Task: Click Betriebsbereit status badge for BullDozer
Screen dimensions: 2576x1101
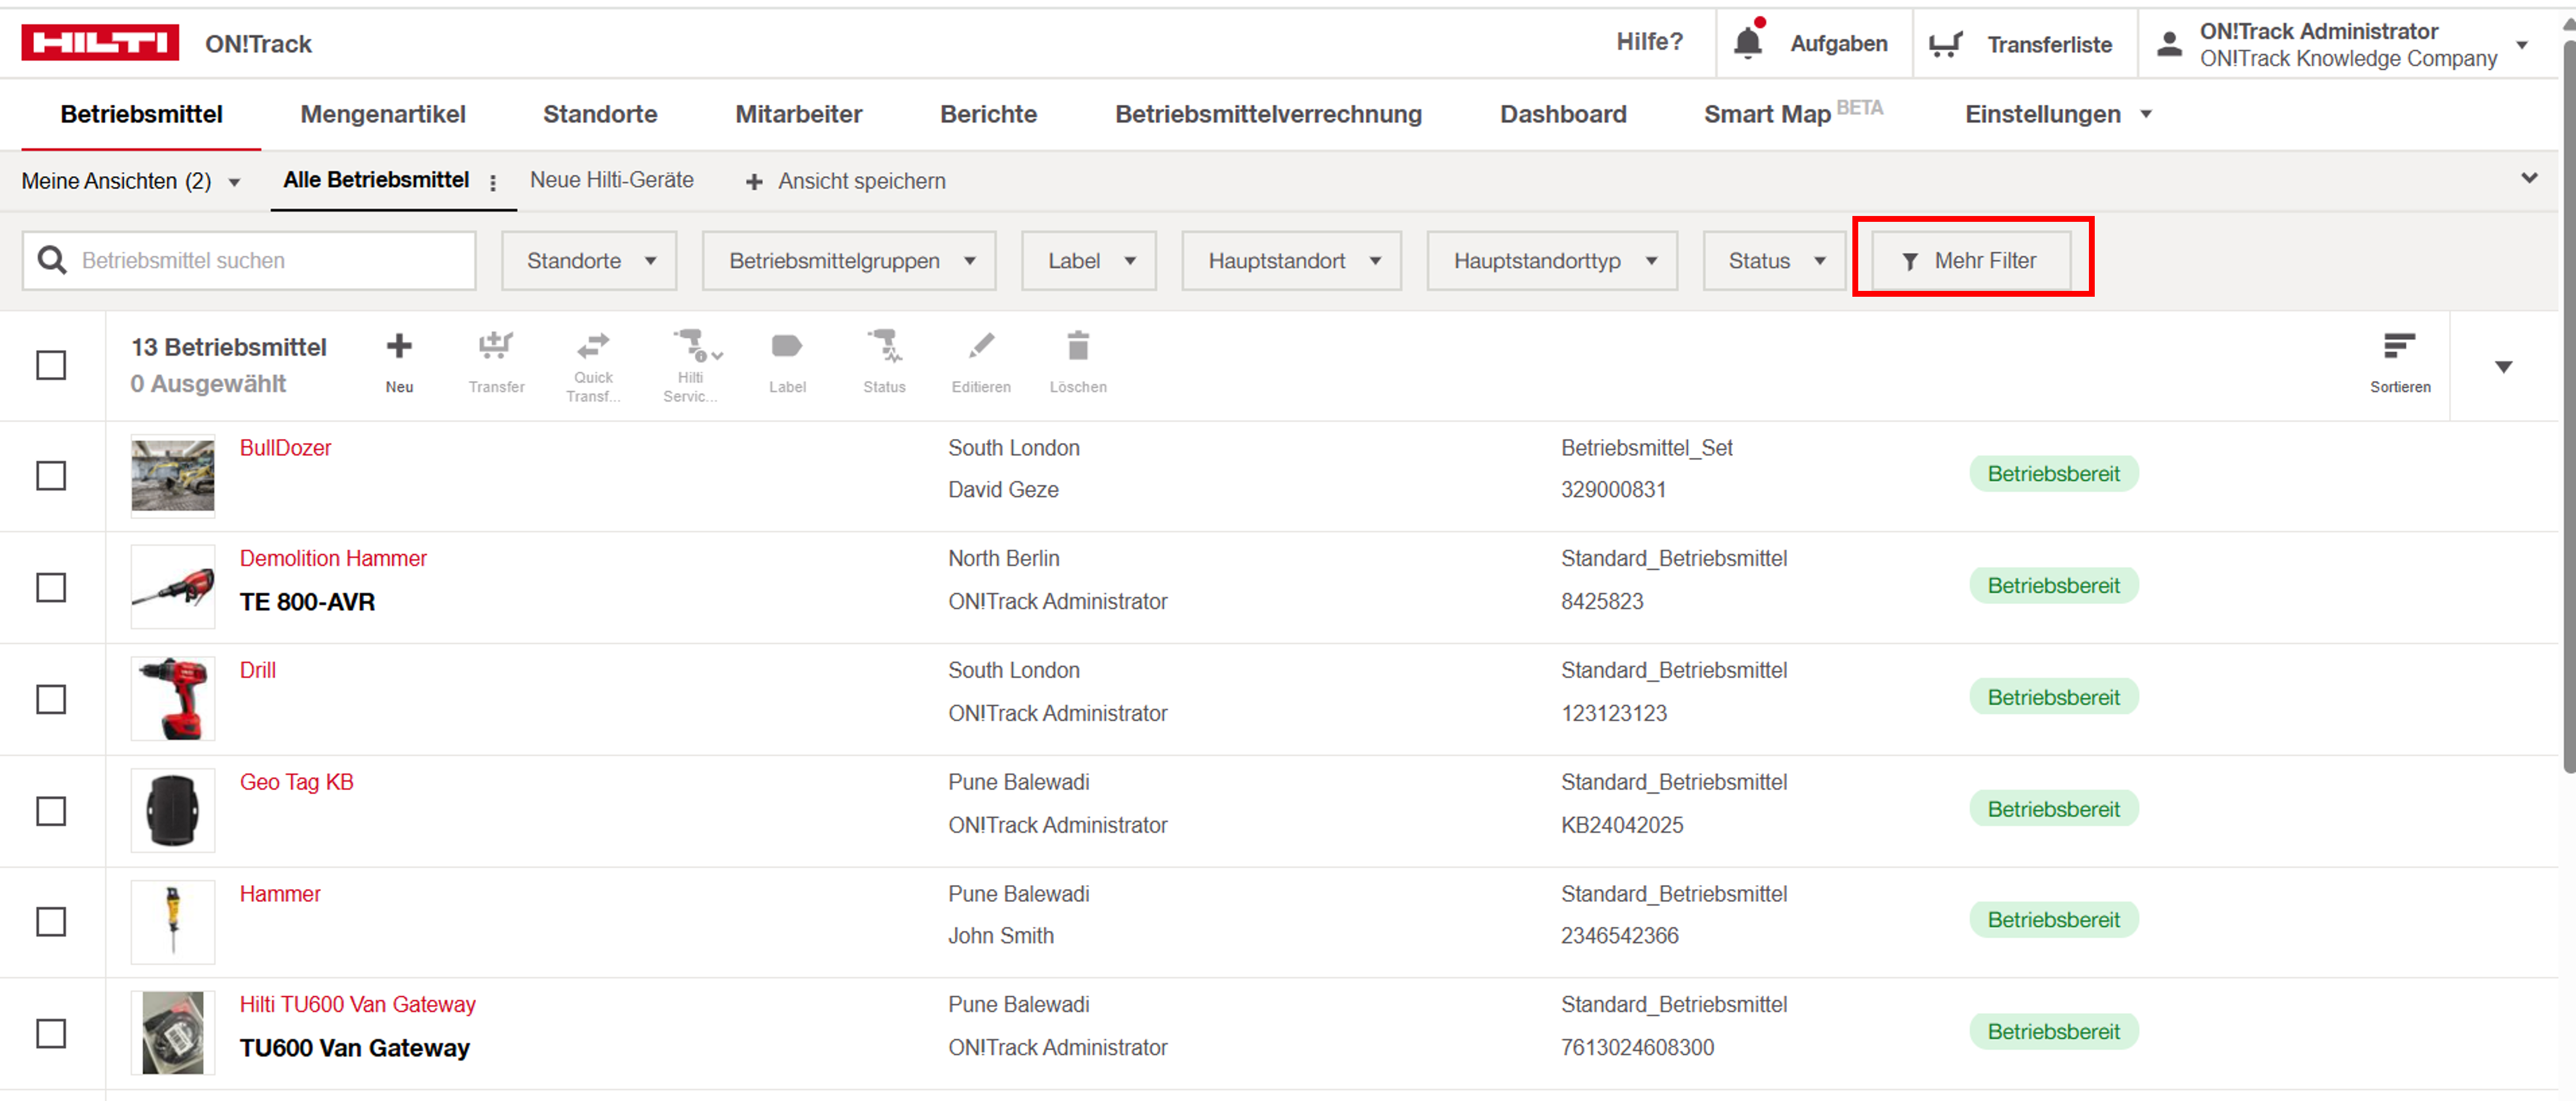Action: pos(2053,474)
